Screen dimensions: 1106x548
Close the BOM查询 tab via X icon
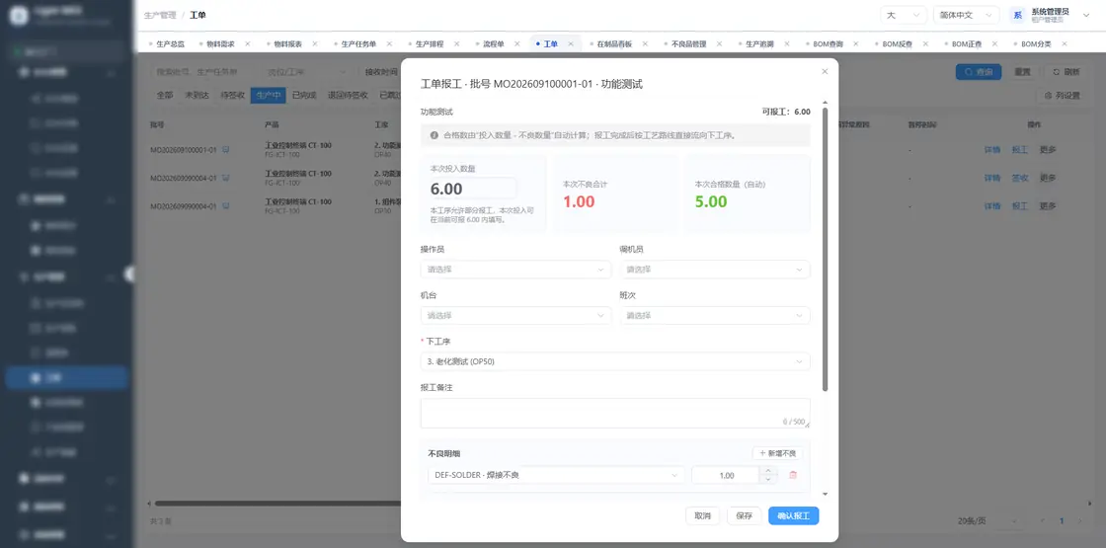855,43
